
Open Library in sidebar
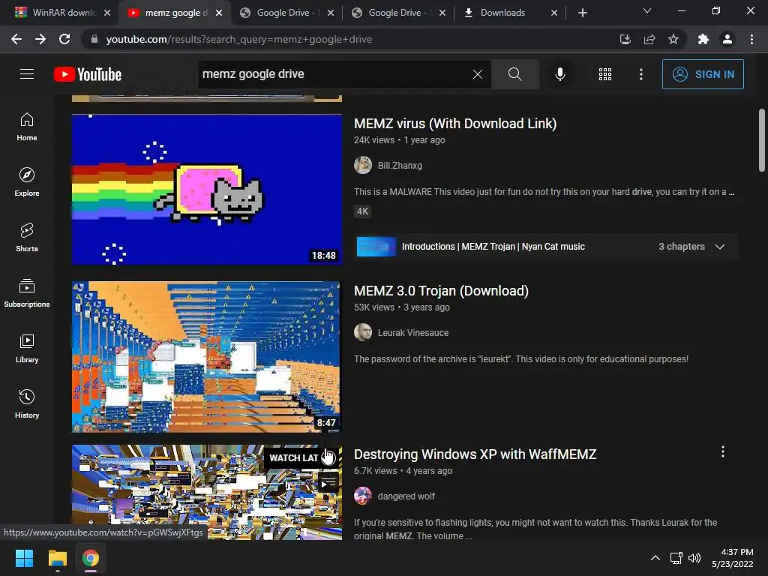coord(27,348)
